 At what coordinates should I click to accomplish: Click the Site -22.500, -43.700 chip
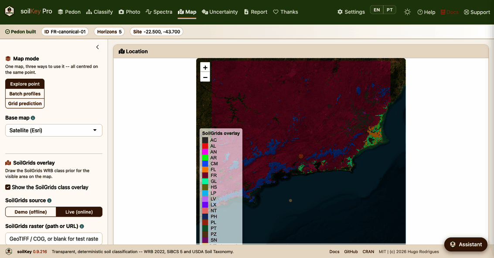[157, 32]
